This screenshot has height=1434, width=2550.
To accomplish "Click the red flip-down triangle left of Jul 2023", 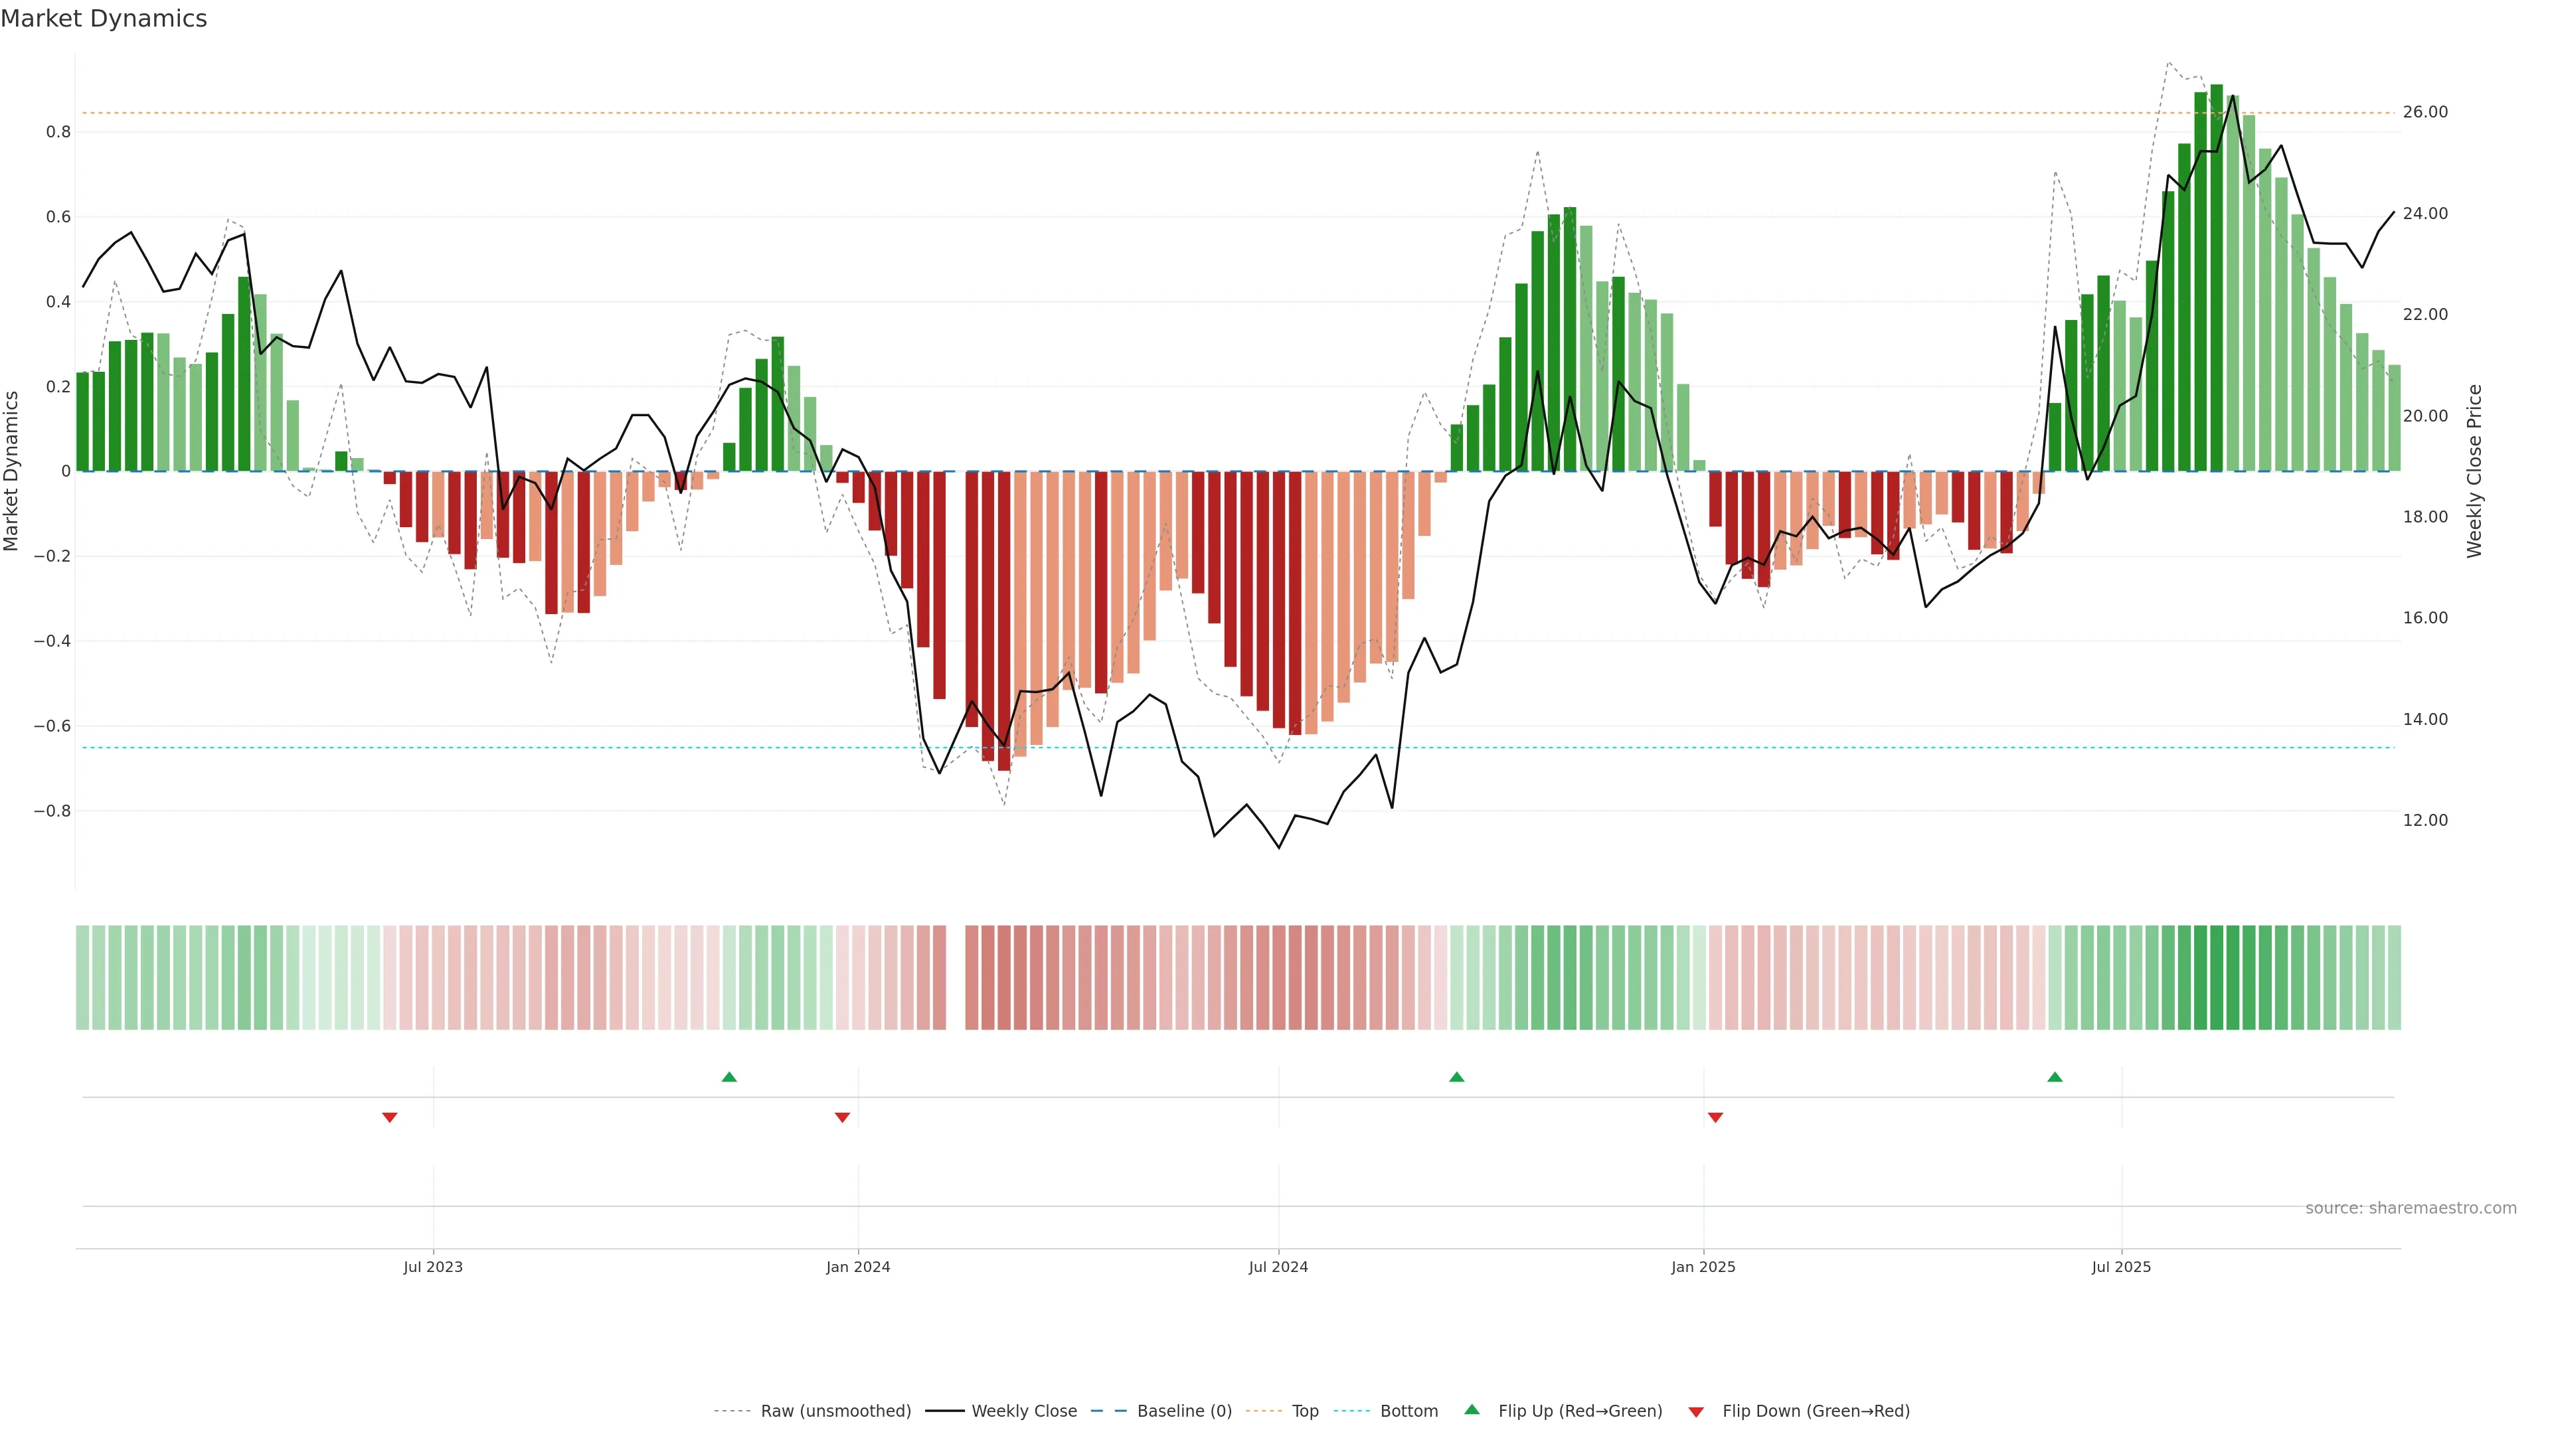I will pos(390,1117).
